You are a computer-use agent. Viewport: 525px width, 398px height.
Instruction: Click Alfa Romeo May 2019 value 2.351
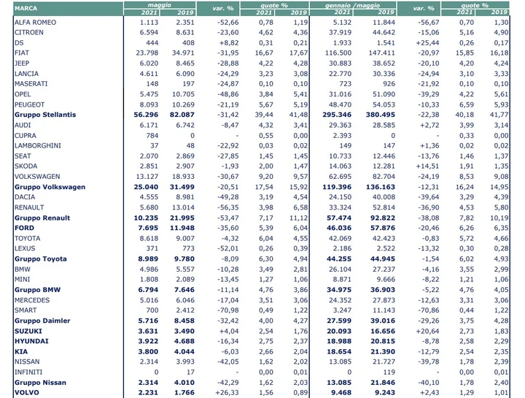(185, 23)
